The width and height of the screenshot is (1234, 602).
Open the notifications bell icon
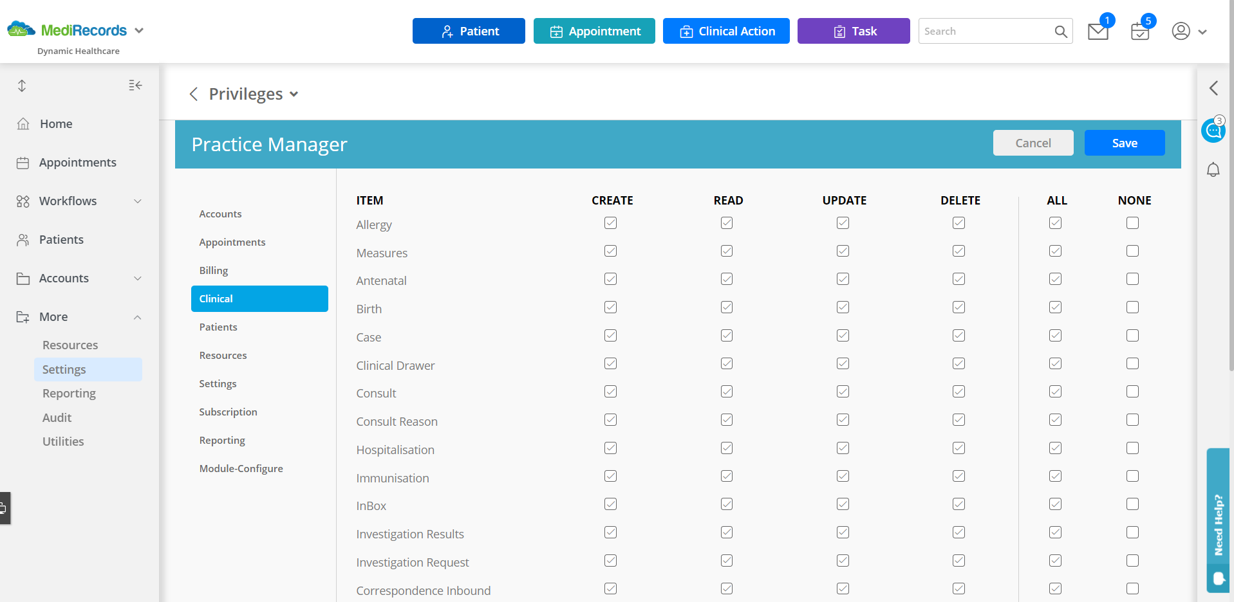1213,170
